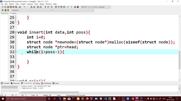181x101 pixels.
Task: Click the left arrow of Project panel tabs
Action: (5, 13)
